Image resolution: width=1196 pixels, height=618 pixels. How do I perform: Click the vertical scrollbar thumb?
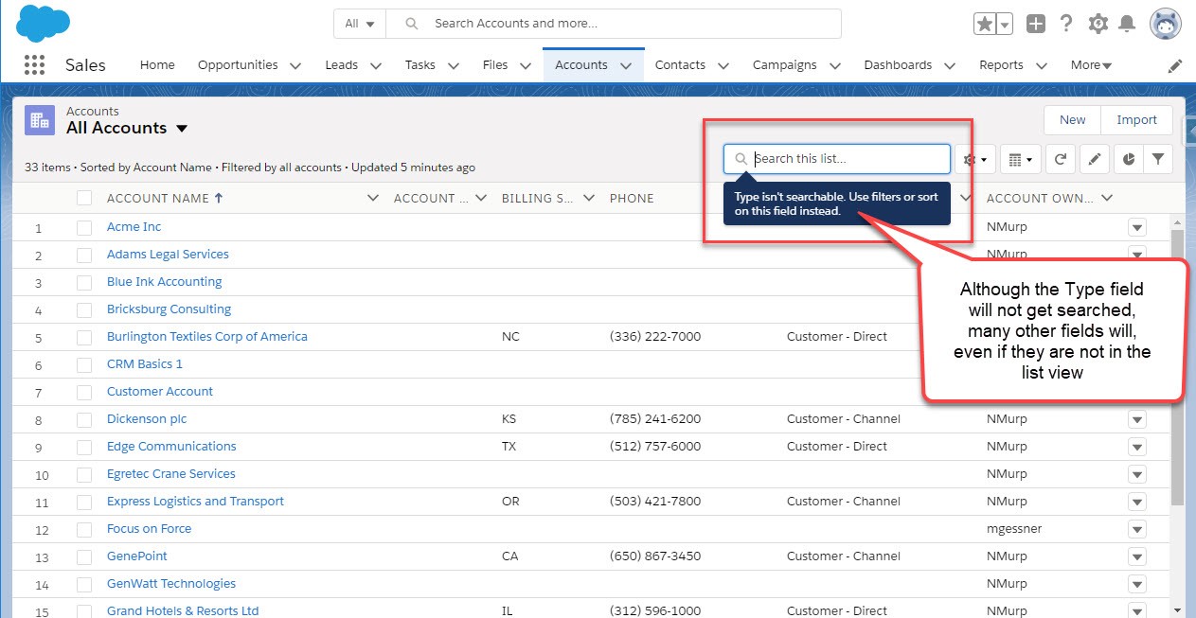pos(1177,366)
